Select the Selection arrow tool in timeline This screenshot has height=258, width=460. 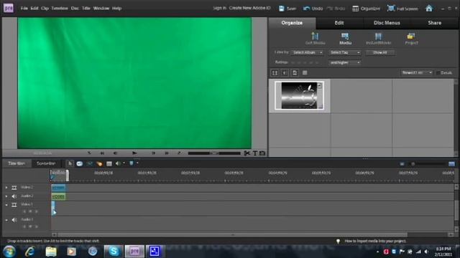70,163
